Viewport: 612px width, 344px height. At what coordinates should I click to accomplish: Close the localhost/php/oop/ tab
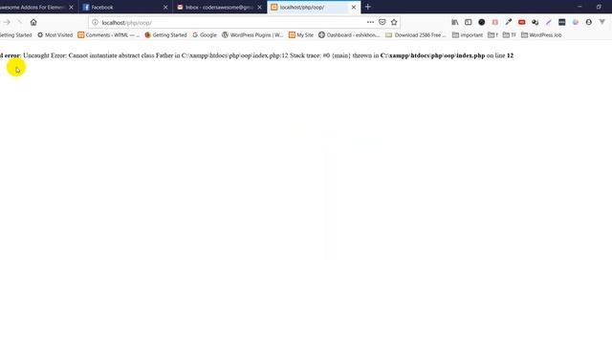tap(354, 7)
